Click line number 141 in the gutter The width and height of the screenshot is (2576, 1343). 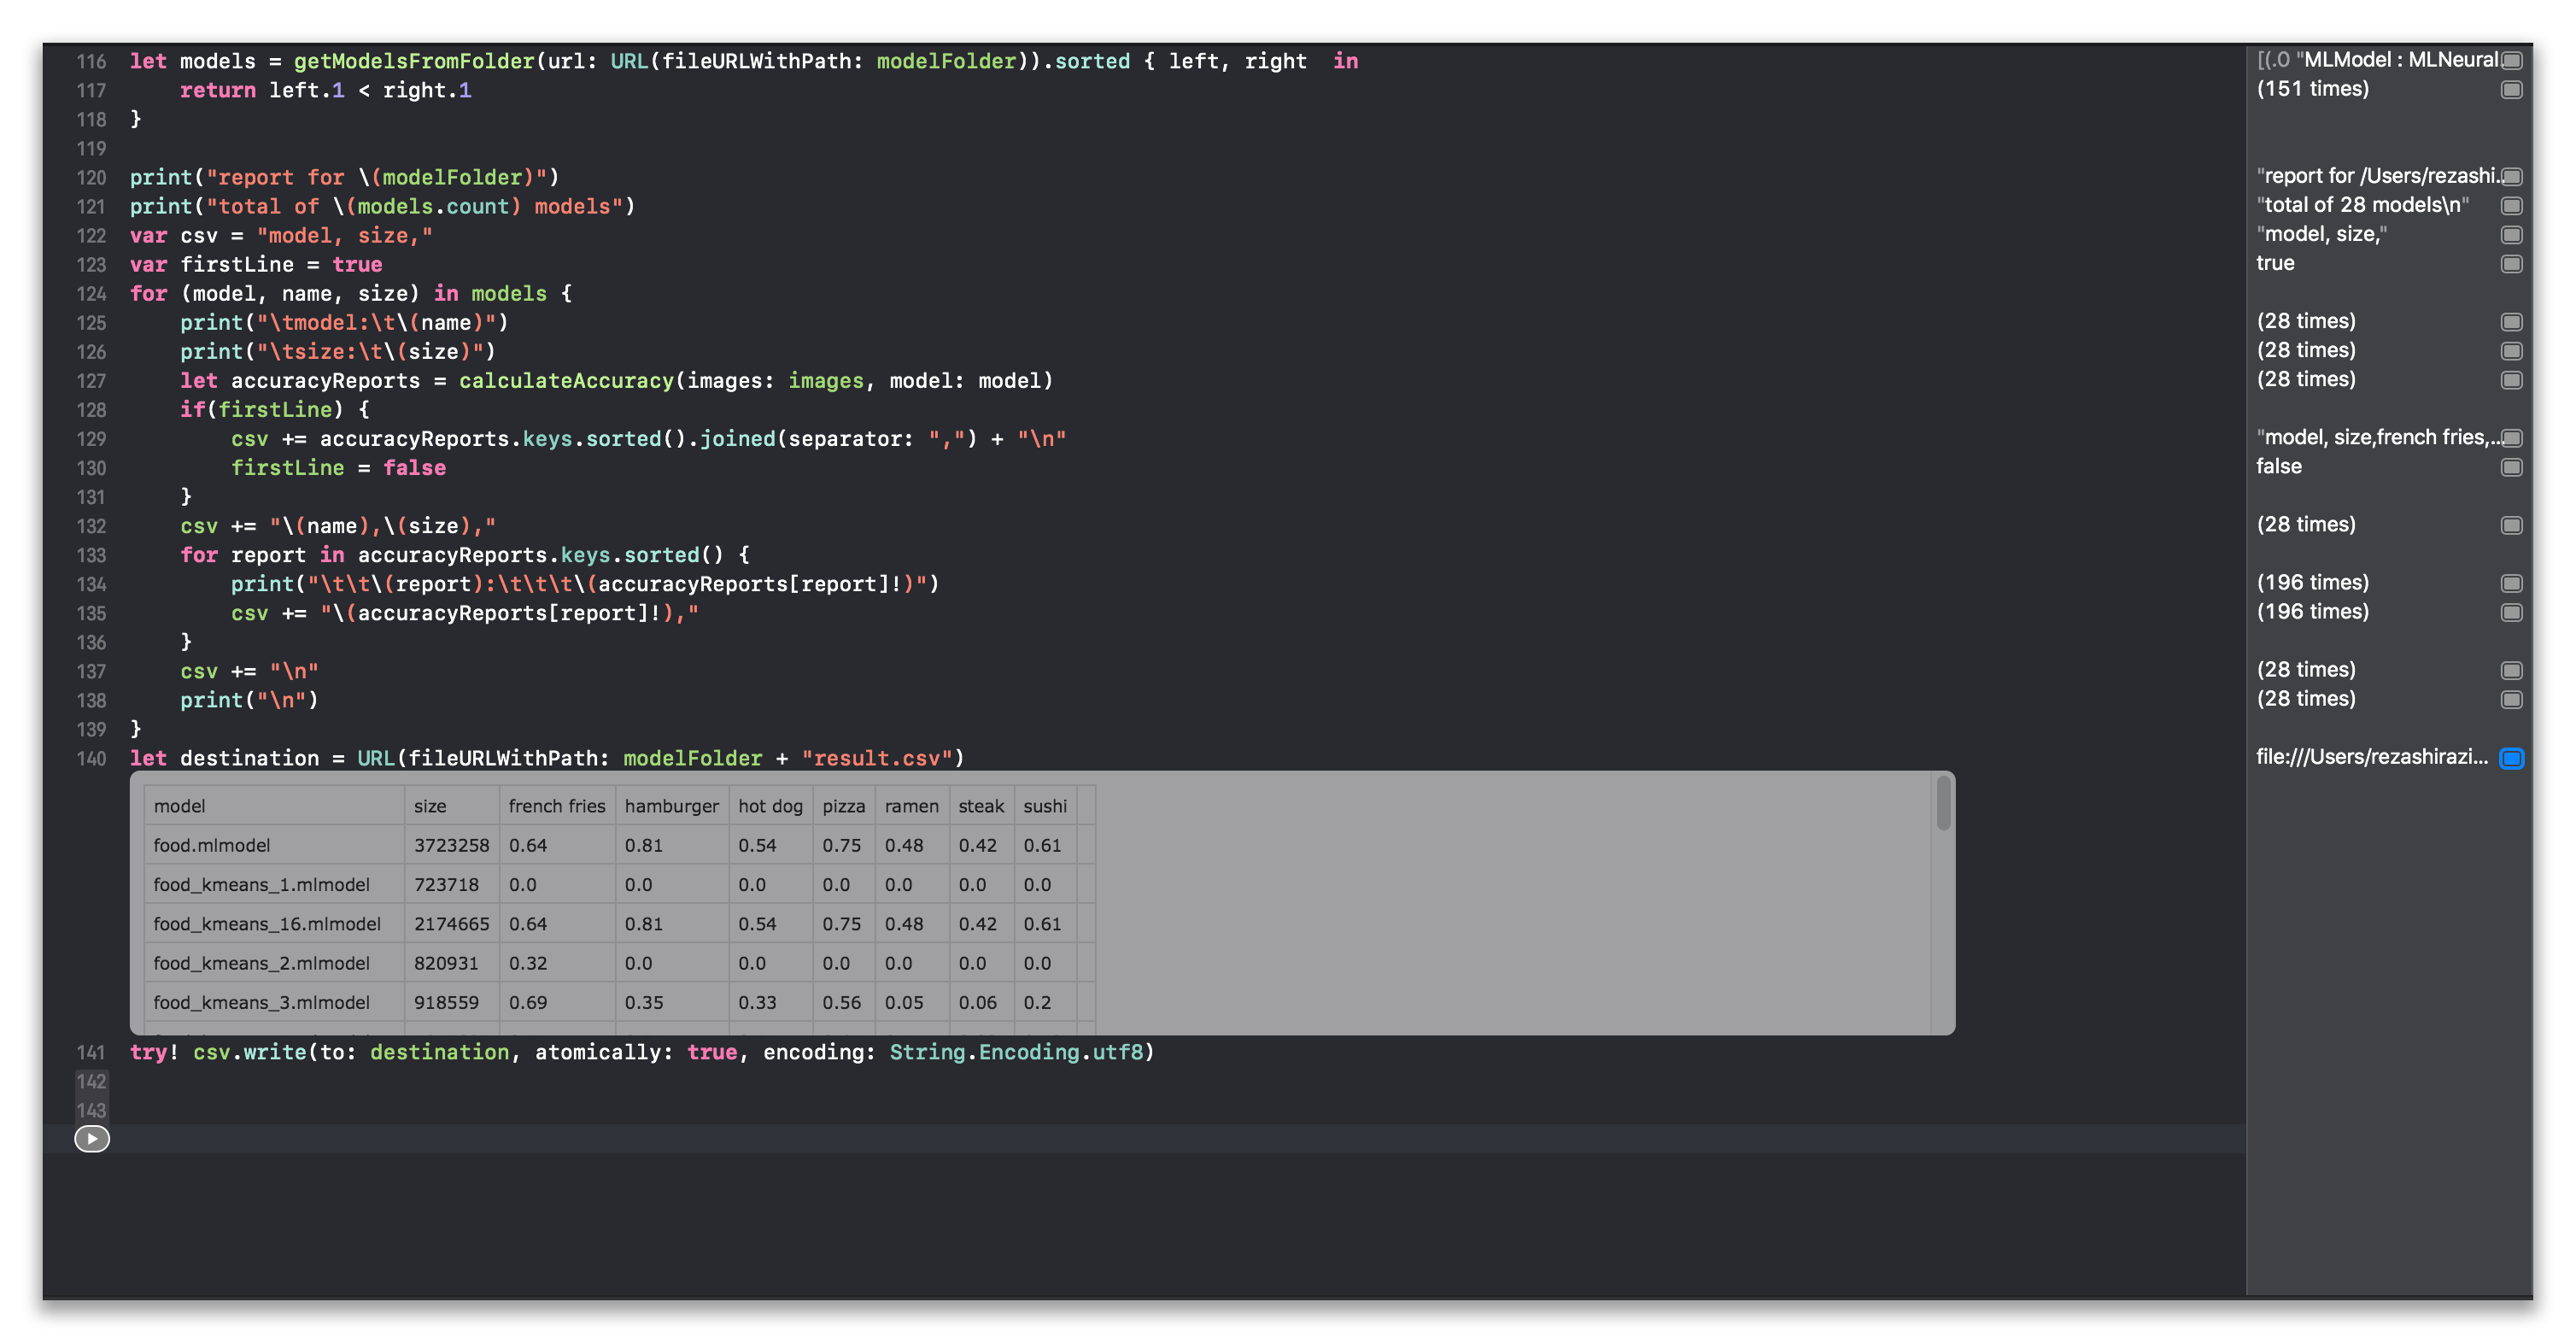coord(91,1052)
